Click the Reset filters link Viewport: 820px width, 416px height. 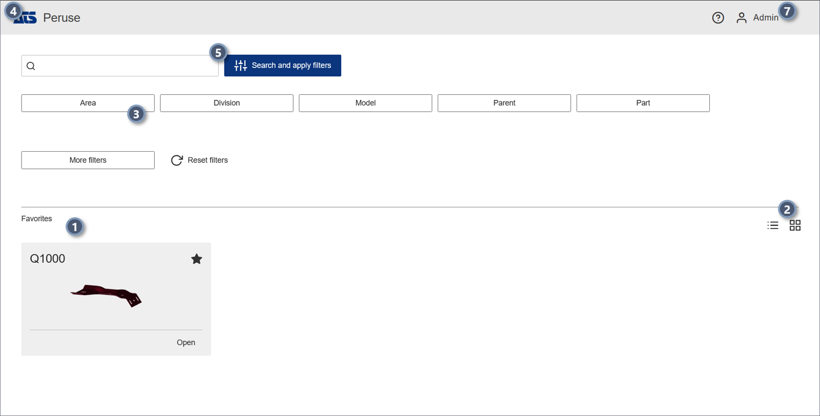pyautogui.click(x=208, y=160)
